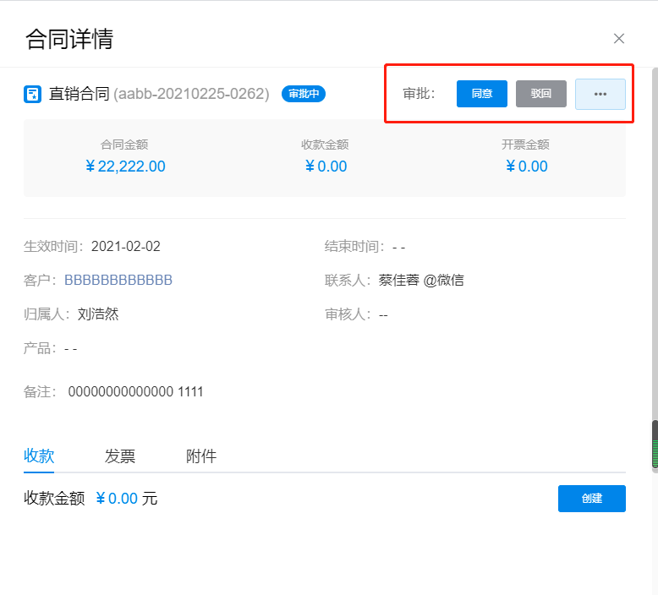This screenshot has height=595, width=658.
Task: Click the ¥22,222.00 contract amount
Action: click(124, 166)
